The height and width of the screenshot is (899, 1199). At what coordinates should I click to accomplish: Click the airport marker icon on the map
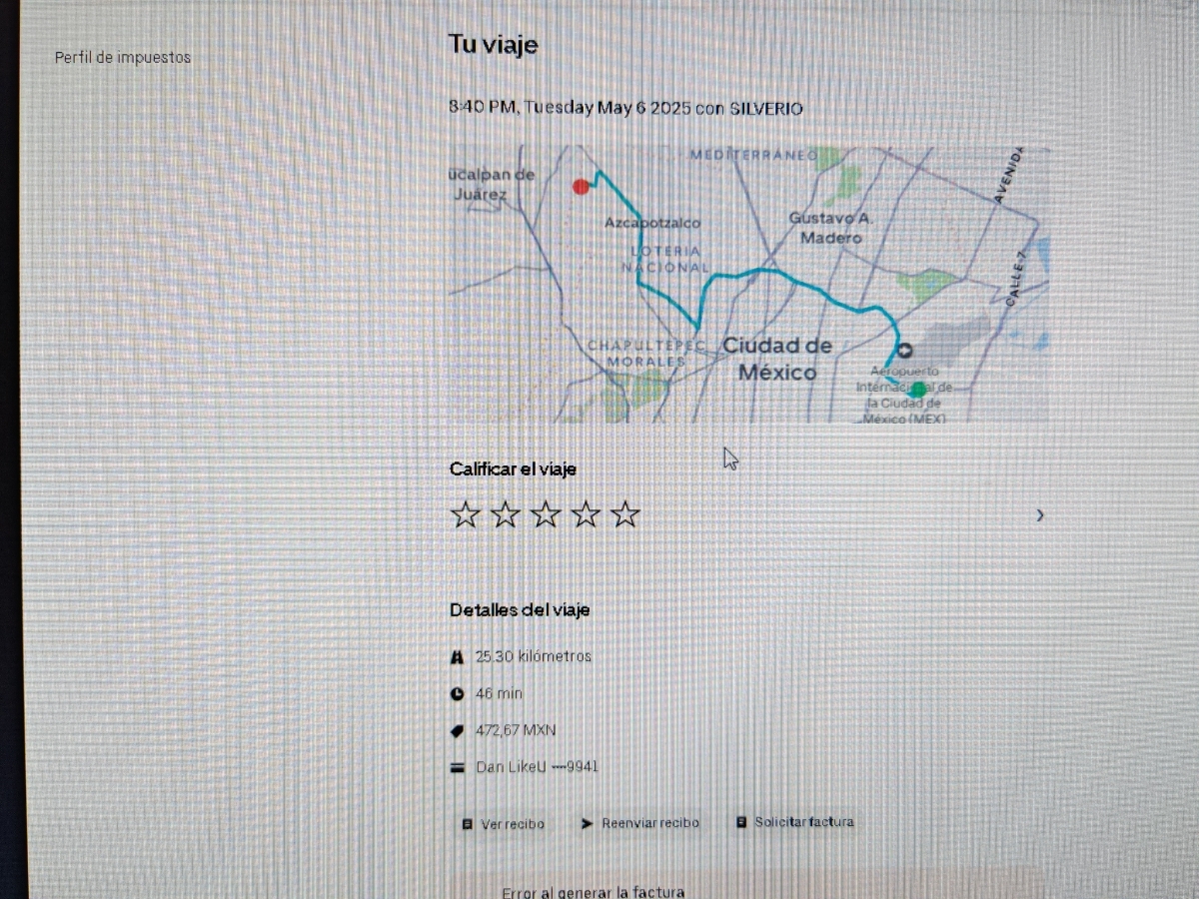[x=905, y=351]
